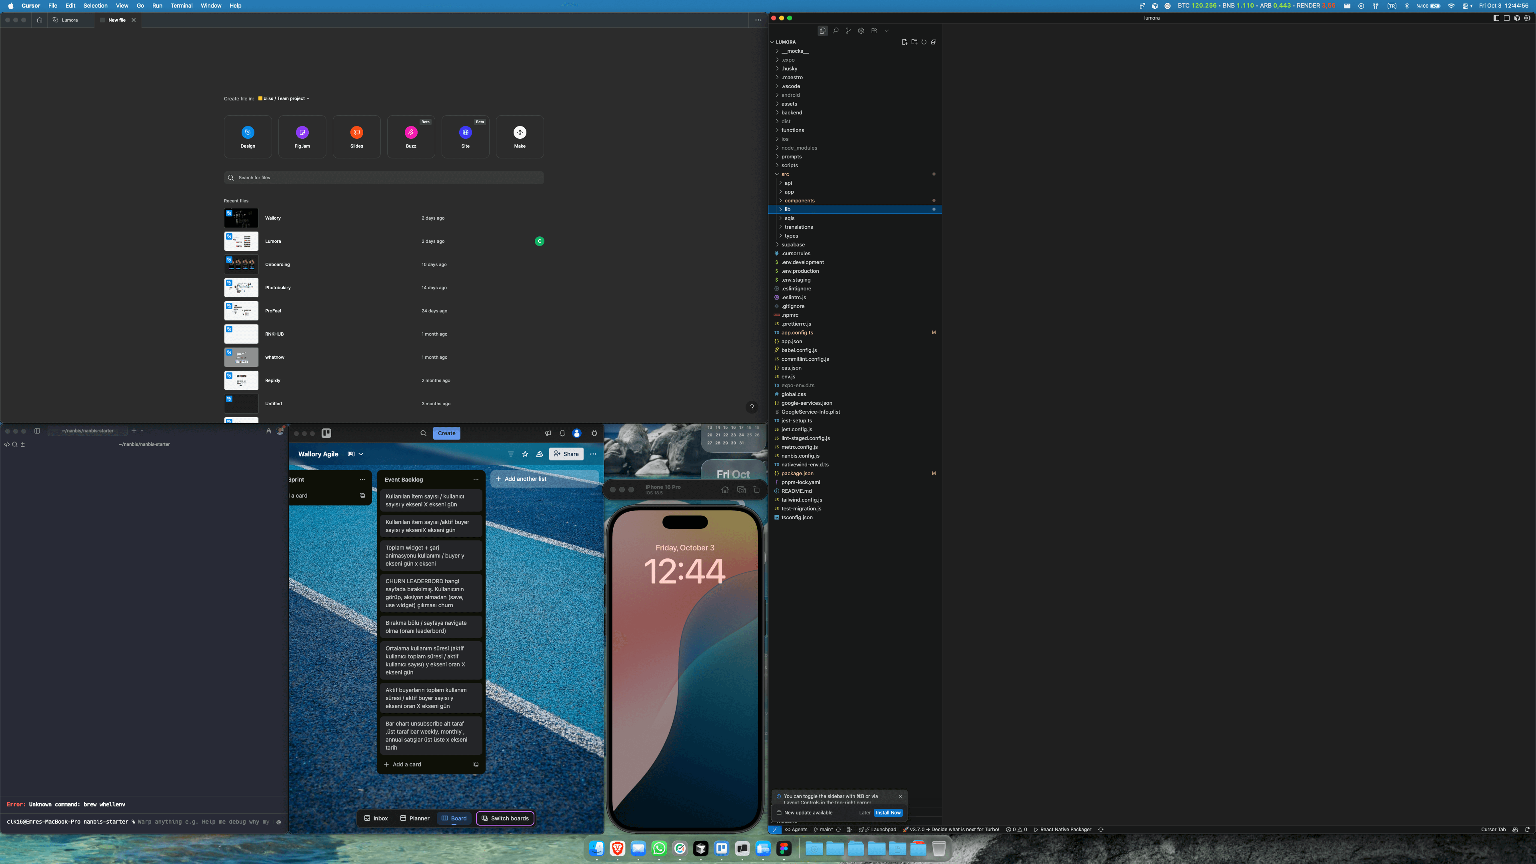Click New File icon in LUMORA explorer
The height and width of the screenshot is (864, 1536).
click(904, 42)
